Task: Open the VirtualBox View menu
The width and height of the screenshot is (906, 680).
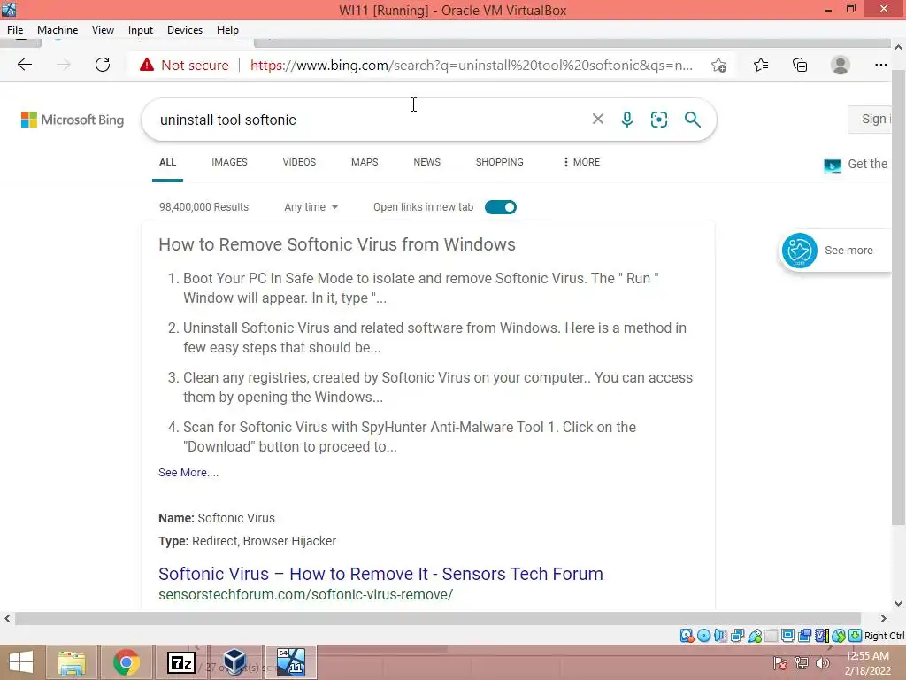Action: (103, 30)
